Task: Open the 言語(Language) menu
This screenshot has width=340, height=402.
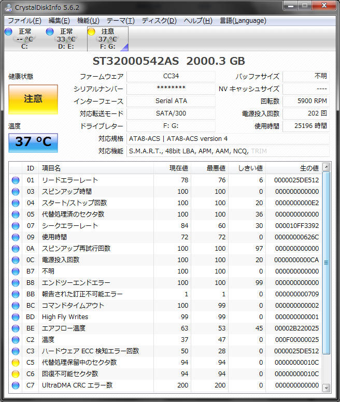Action: pyautogui.click(x=243, y=21)
